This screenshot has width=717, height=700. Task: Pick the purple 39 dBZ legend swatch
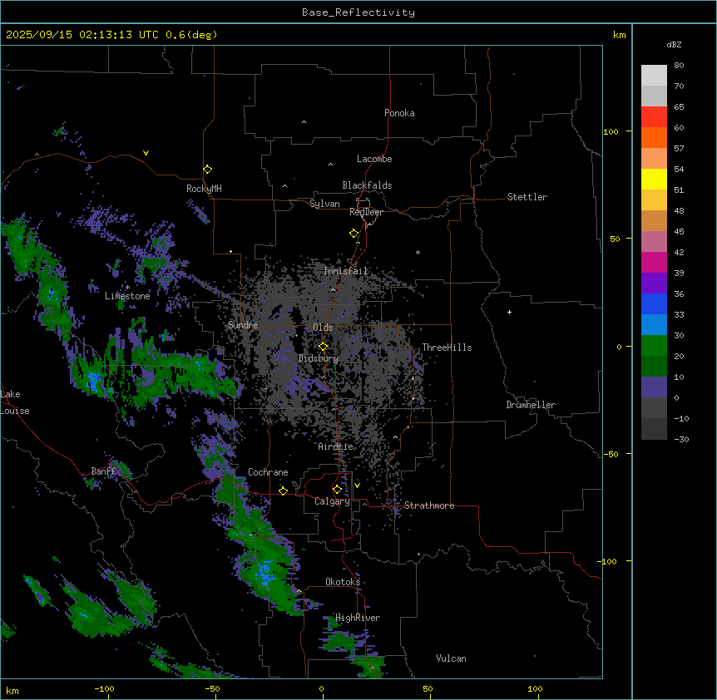coord(654,283)
